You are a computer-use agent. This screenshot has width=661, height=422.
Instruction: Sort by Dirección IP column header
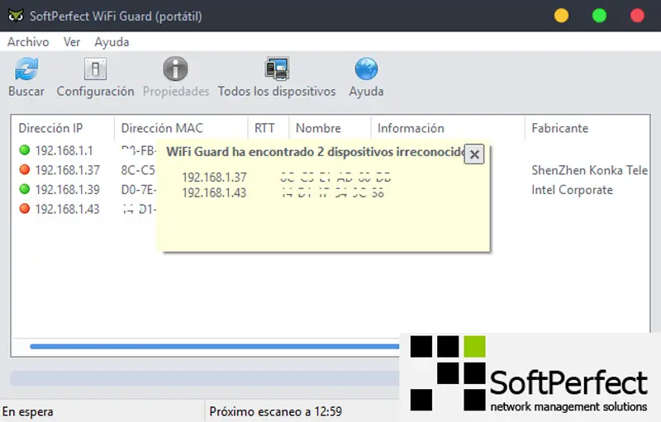coord(50,128)
